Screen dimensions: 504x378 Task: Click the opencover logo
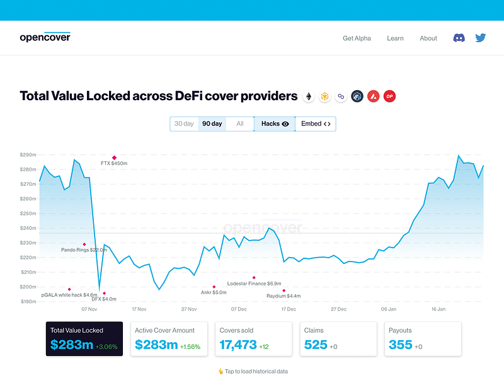point(43,38)
